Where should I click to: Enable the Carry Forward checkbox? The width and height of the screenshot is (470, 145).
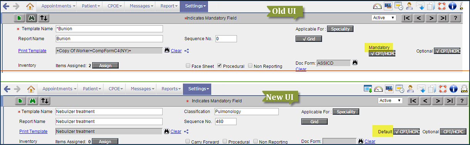pyautogui.click(x=188, y=142)
